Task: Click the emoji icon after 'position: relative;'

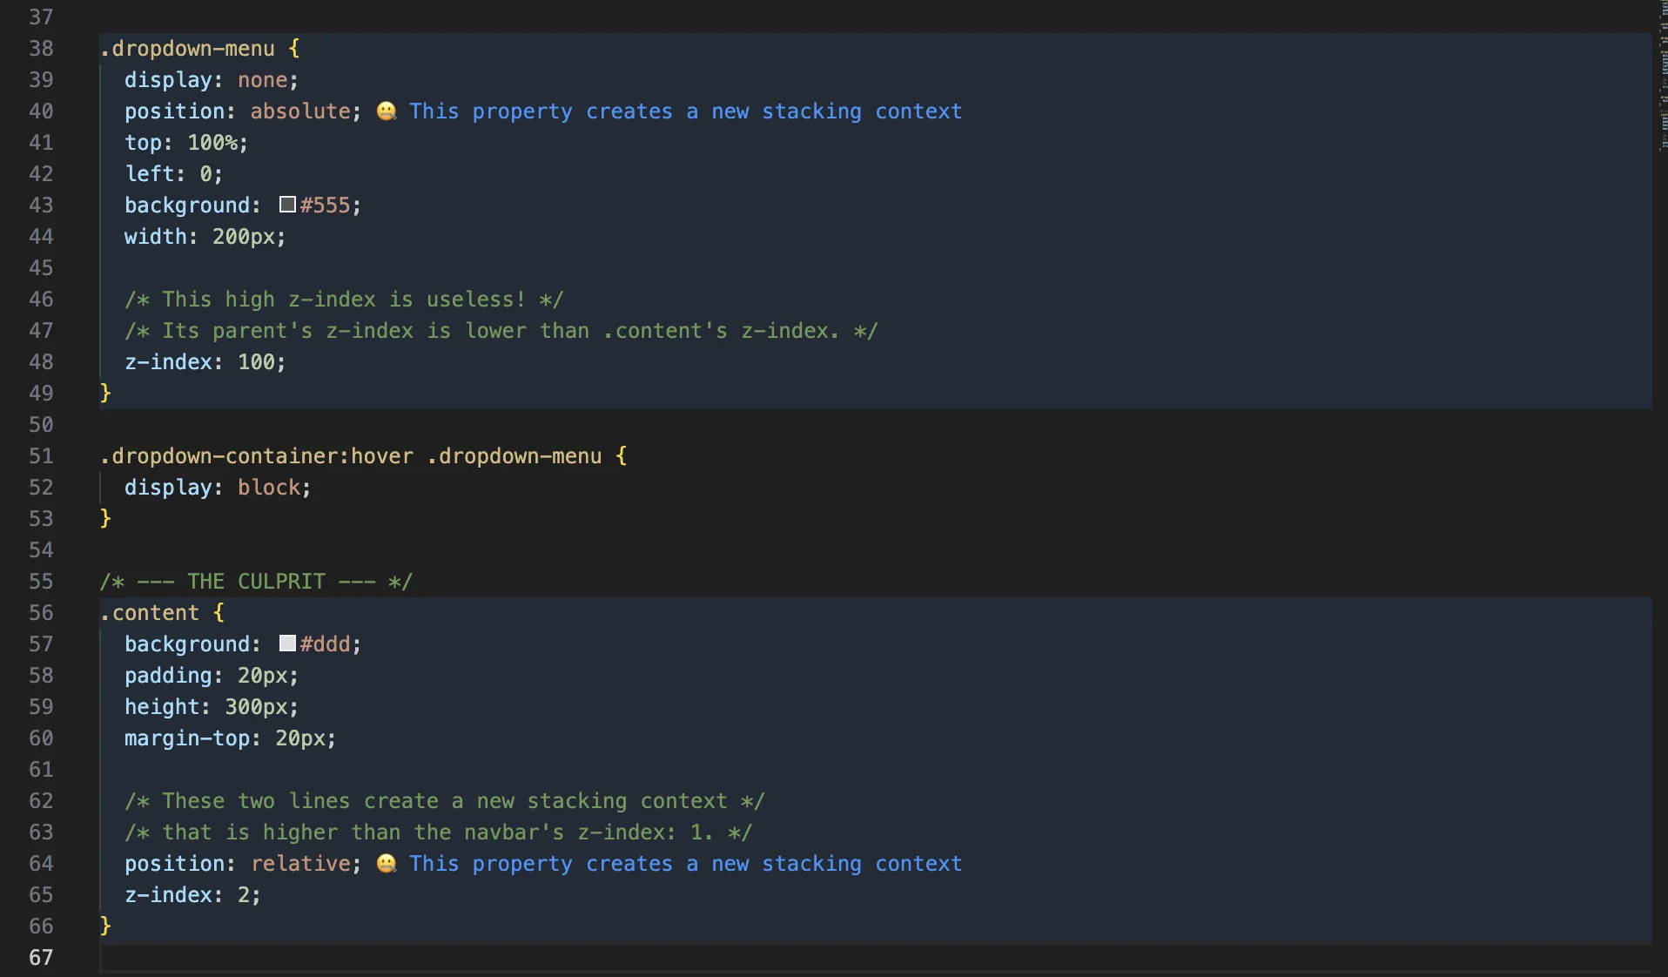Action: [387, 864]
